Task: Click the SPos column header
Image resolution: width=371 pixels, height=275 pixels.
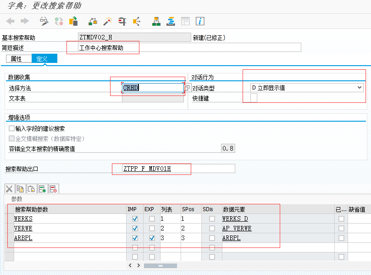Action: pyautogui.click(x=191, y=209)
